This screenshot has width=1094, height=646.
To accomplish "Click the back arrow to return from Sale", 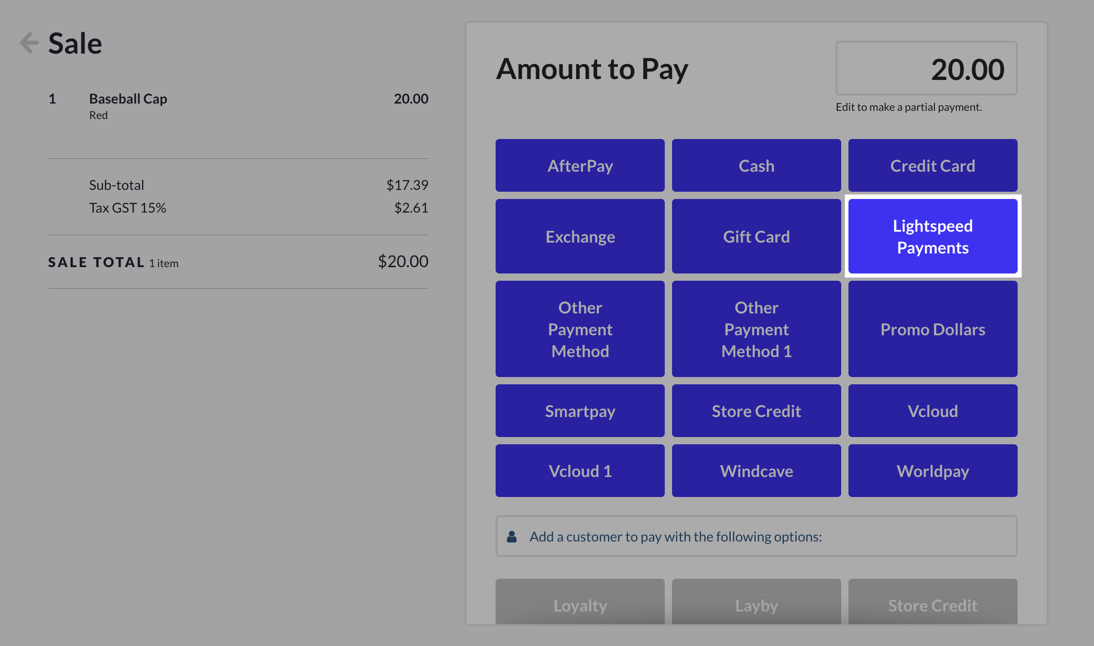I will (x=28, y=43).
